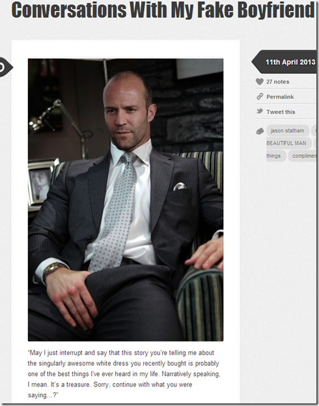Open the blog title Conversations With My Fake Boyfriend
The image size is (319, 406).
tap(163, 10)
